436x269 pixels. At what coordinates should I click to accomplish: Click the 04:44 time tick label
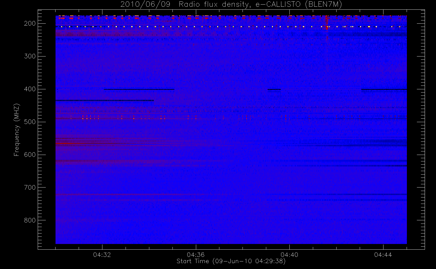point(383,254)
